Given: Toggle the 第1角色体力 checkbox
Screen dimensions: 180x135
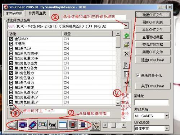Looking at the screenshot, I should click(x=11, y=83).
